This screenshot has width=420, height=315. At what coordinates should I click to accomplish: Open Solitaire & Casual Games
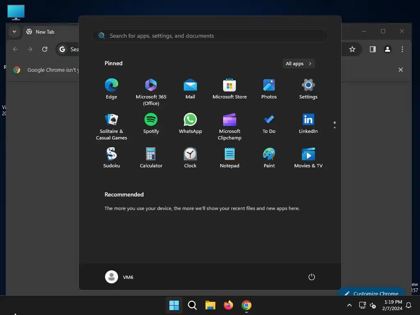click(112, 127)
